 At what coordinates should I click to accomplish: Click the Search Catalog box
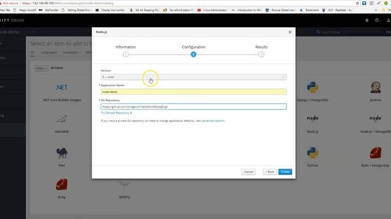point(349,32)
